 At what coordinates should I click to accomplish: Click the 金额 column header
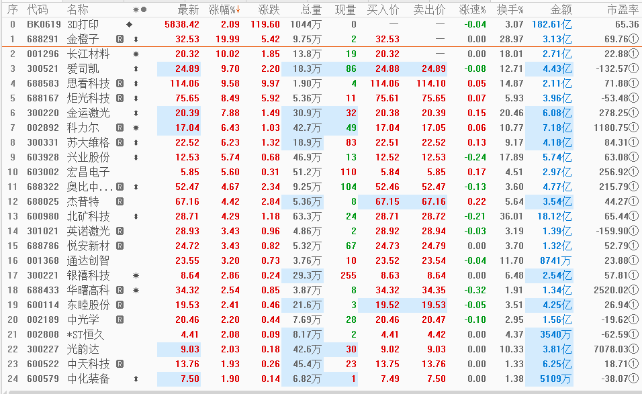(561, 9)
